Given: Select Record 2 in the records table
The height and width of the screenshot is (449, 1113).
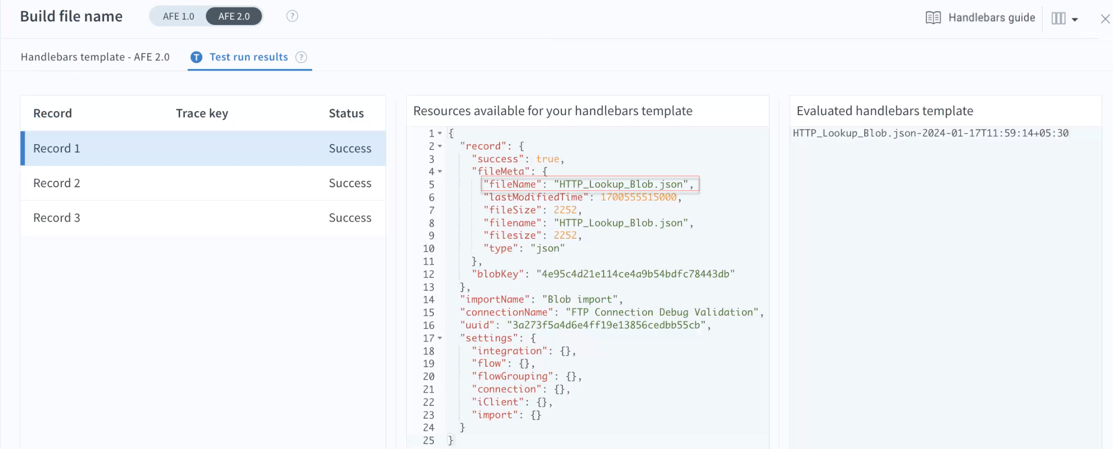Looking at the screenshot, I should click(203, 183).
